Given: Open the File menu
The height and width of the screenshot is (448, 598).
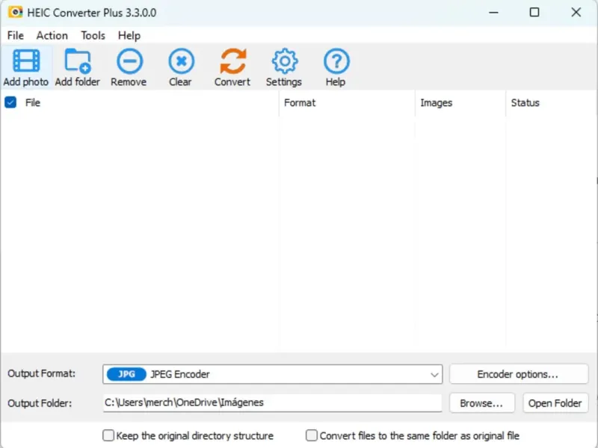Looking at the screenshot, I should pos(16,35).
